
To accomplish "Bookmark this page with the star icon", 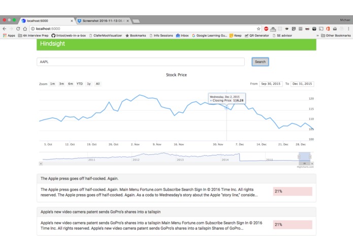I will 259,28.
